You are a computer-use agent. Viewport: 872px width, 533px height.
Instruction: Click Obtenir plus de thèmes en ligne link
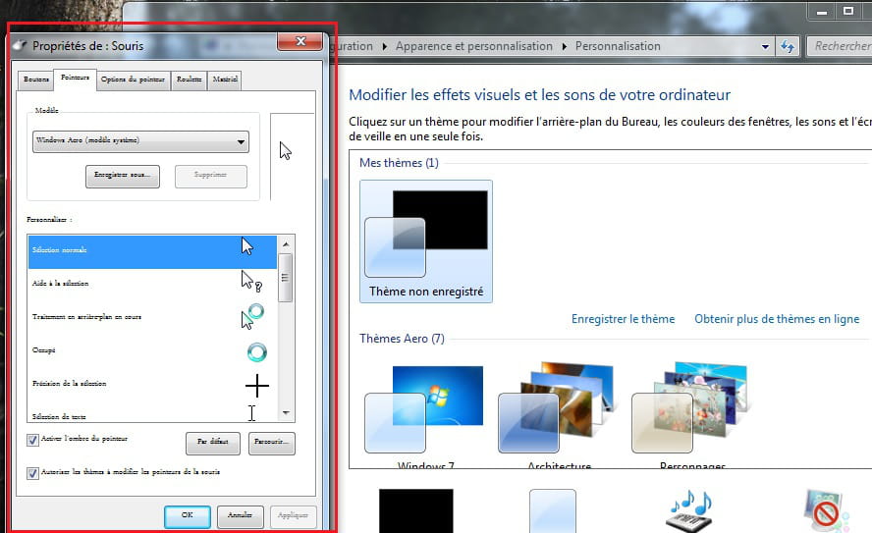(x=777, y=319)
